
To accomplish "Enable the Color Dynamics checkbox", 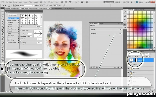I will pos(7,29).
